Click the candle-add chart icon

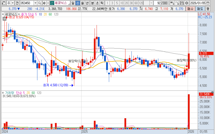[x=172, y=3]
